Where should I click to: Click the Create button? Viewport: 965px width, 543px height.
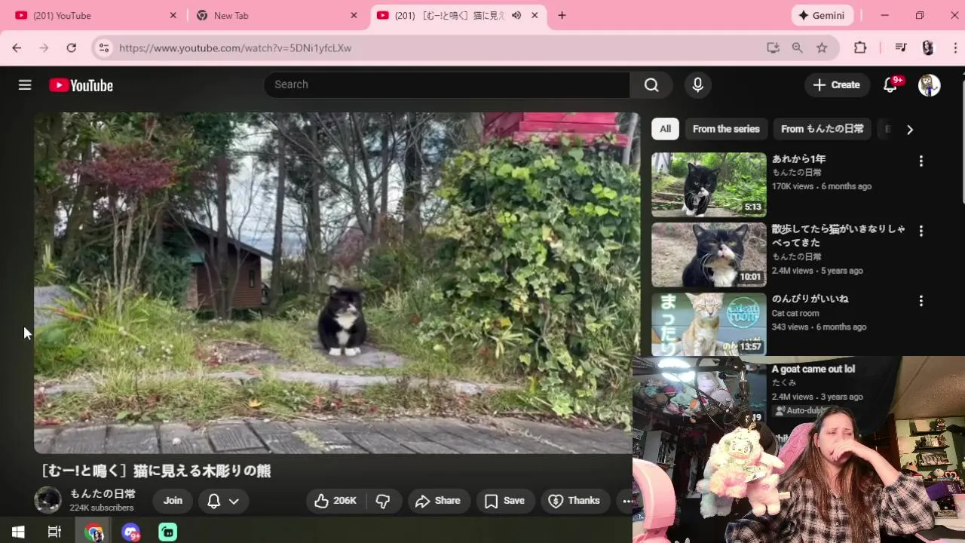click(x=835, y=85)
